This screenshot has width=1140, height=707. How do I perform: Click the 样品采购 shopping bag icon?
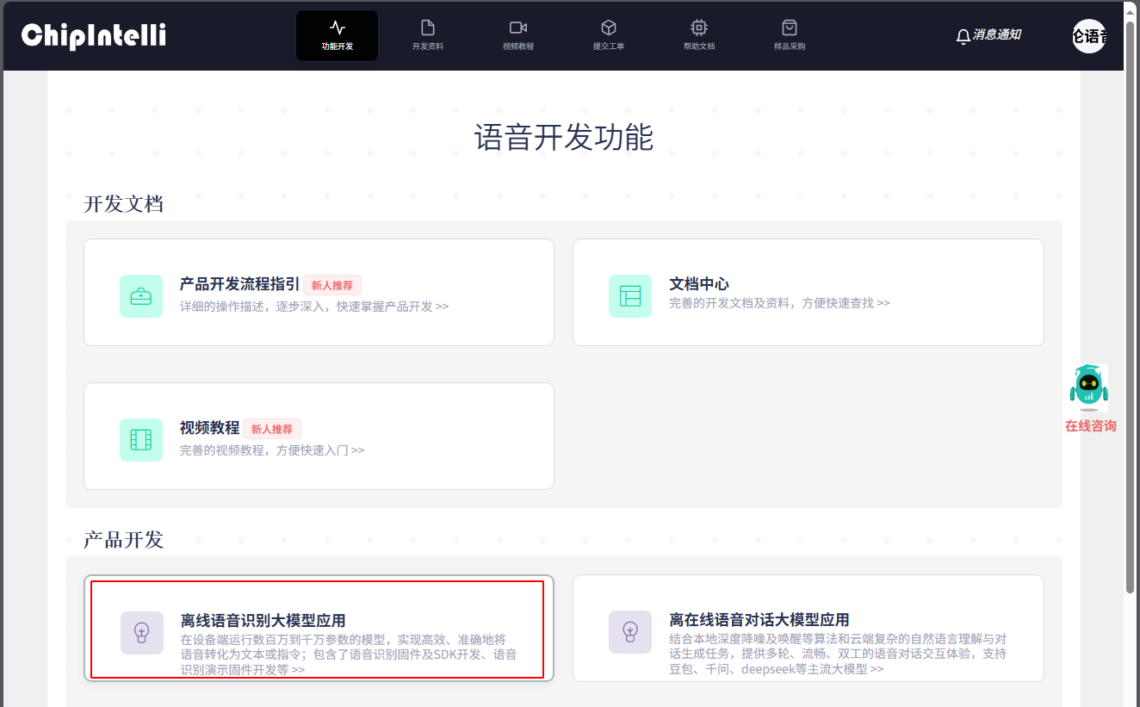(789, 28)
